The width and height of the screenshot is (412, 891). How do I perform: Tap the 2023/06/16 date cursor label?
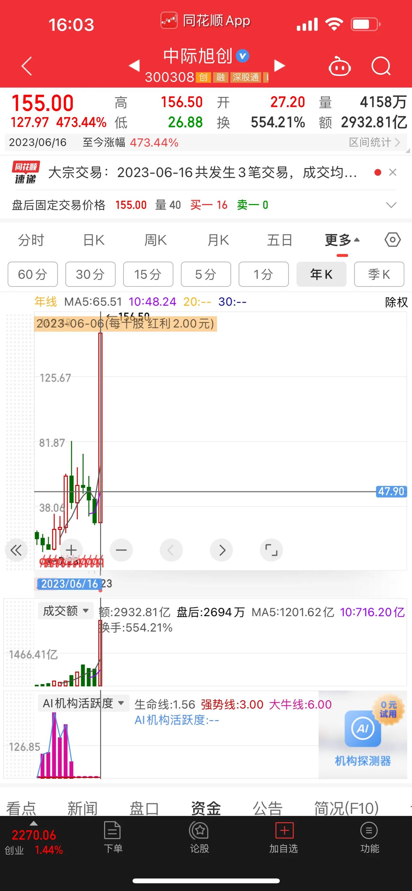coord(70,584)
